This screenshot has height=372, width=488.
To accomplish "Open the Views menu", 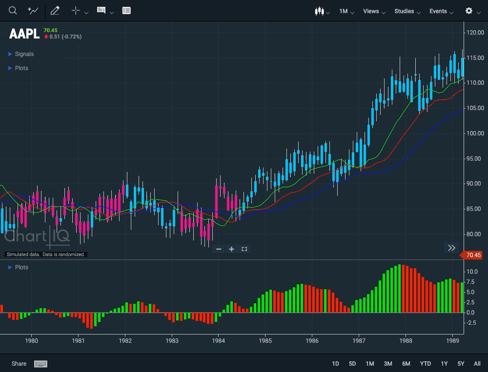I will 374,12.
